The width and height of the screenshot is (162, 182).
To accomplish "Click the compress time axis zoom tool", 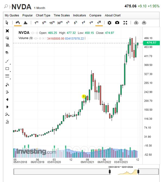I will point(7,122).
